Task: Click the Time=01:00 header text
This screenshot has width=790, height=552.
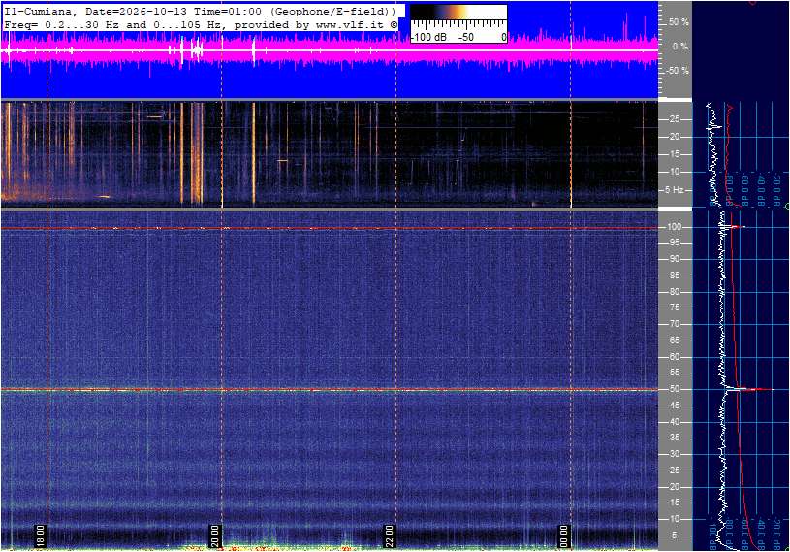Action: point(228,11)
